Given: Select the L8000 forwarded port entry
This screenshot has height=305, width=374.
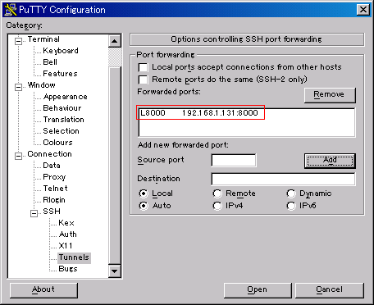Looking at the screenshot, I should pyautogui.click(x=199, y=113).
